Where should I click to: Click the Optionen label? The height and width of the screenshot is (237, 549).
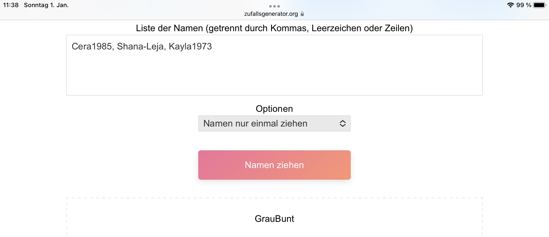[x=274, y=109]
